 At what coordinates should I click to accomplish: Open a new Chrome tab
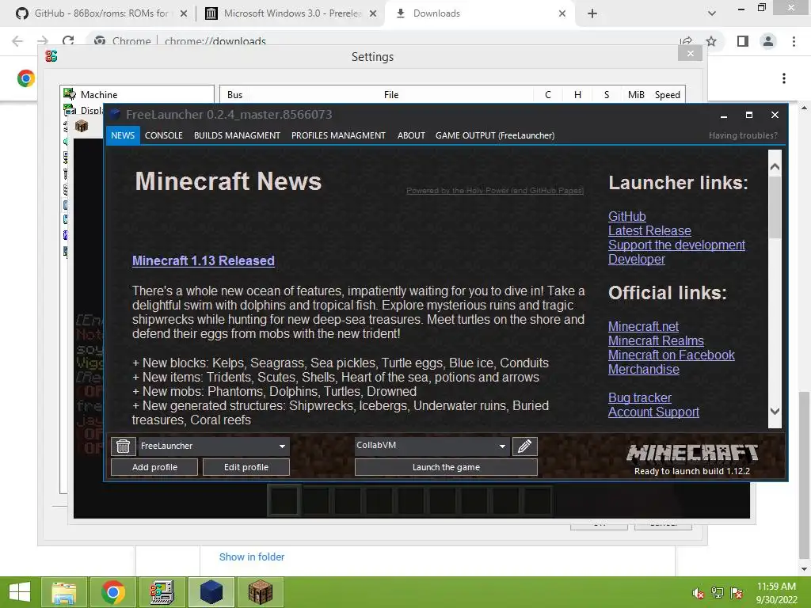592,13
